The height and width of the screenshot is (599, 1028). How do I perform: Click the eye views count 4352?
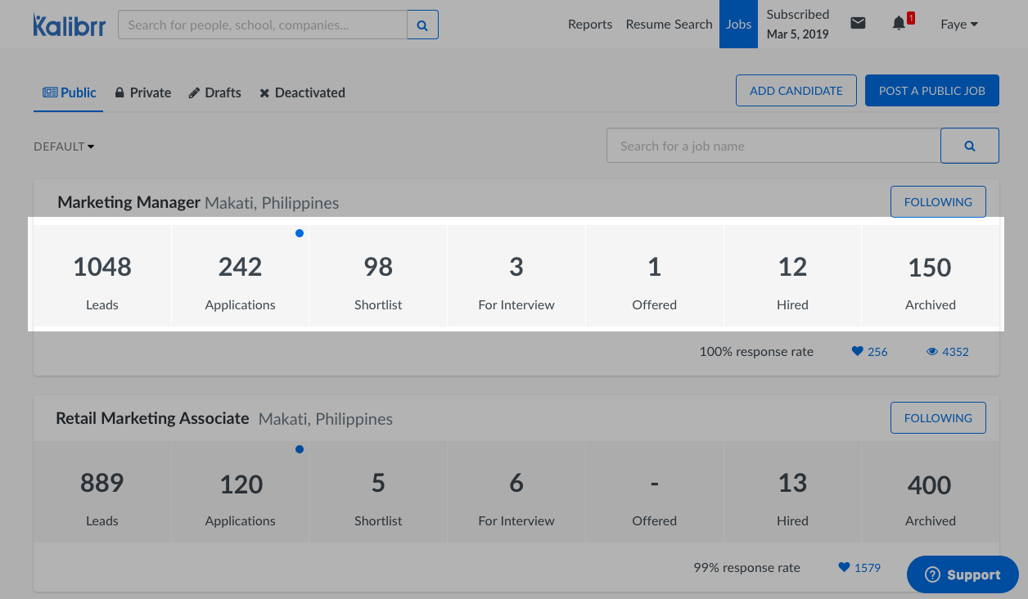click(x=948, y=352)
